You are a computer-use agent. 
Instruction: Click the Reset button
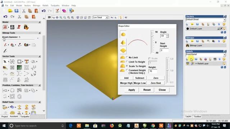point(147,90)
